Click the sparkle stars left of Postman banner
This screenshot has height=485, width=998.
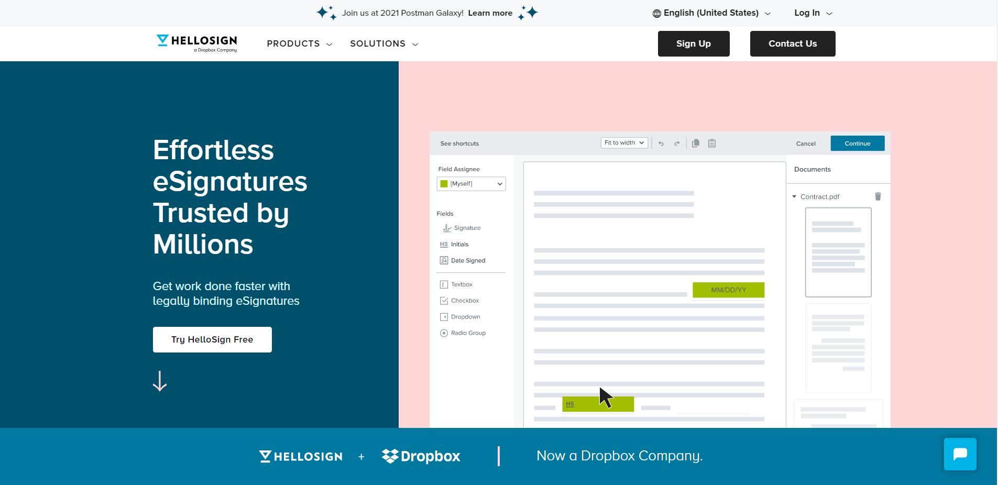coord(326,13)
